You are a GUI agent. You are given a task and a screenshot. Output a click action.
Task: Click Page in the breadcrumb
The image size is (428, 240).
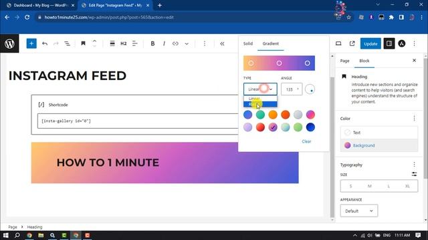[13, 227]
